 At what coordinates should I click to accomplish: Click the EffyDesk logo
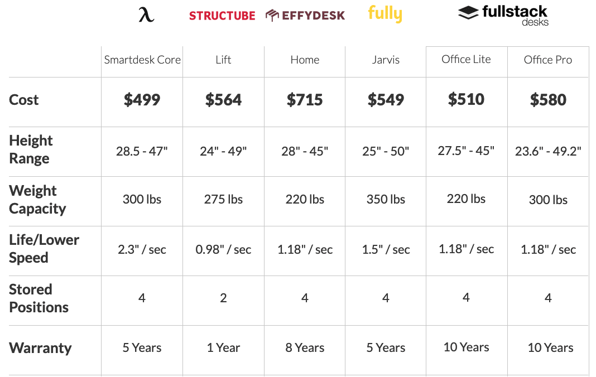coord(305,15)
